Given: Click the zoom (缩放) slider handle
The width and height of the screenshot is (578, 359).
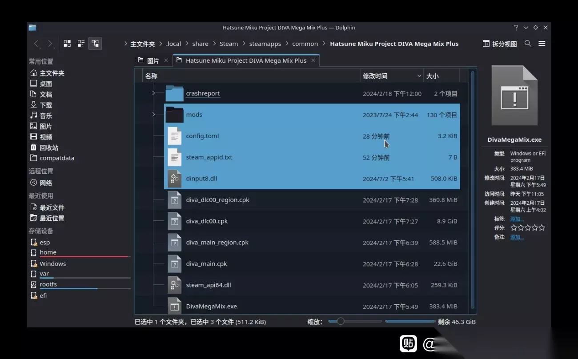Looking at the screenshot, I should [x=341, y=321].
